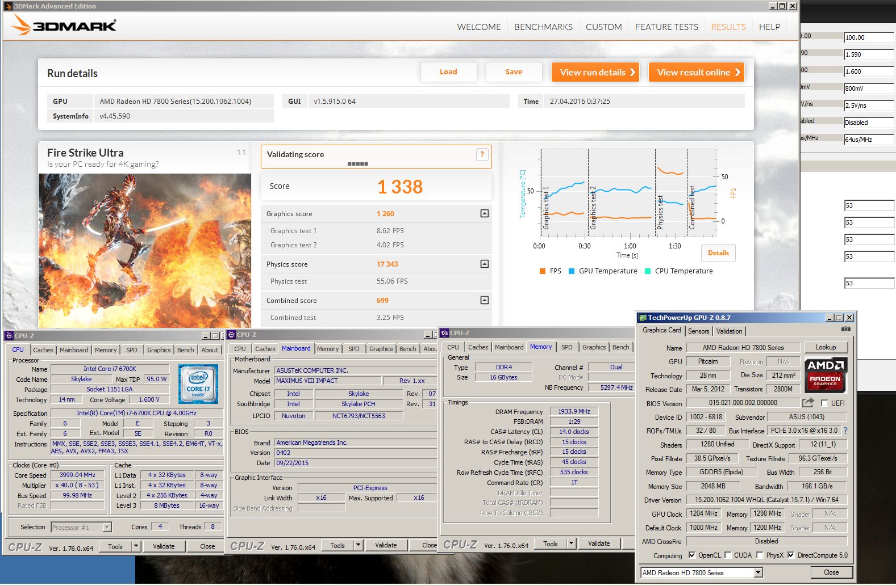Viewport: 896px width, 586px height.
Task: Click the Graphics test 2 row
Action: click(x=376, y=245)
